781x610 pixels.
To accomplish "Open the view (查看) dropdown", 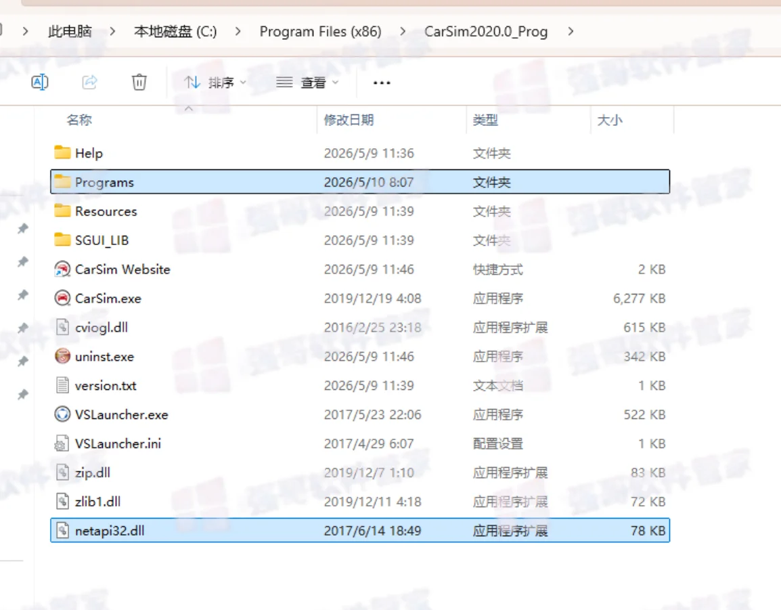I will pyautogui.click(x=307, y=82).
